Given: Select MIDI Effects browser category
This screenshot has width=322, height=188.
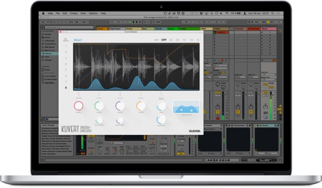Looking at the screenshot, I should point(49,47).
